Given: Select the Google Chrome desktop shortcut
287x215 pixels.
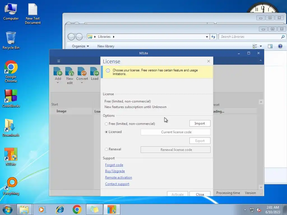Looking at the screenshot, I should pos(11,71).
